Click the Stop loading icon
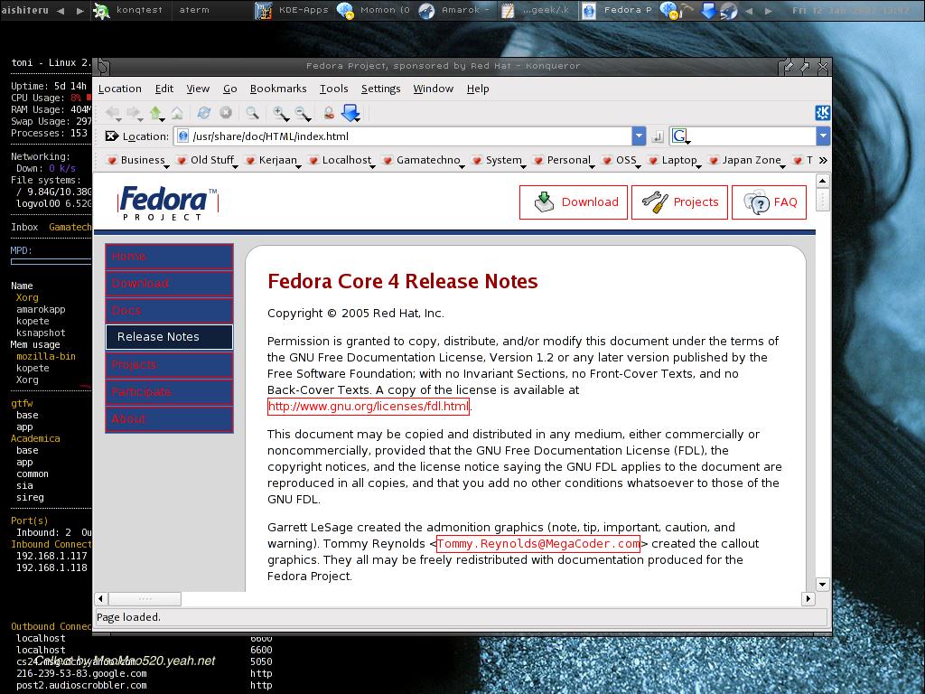925x694 pixels. [x=225, y=113]
